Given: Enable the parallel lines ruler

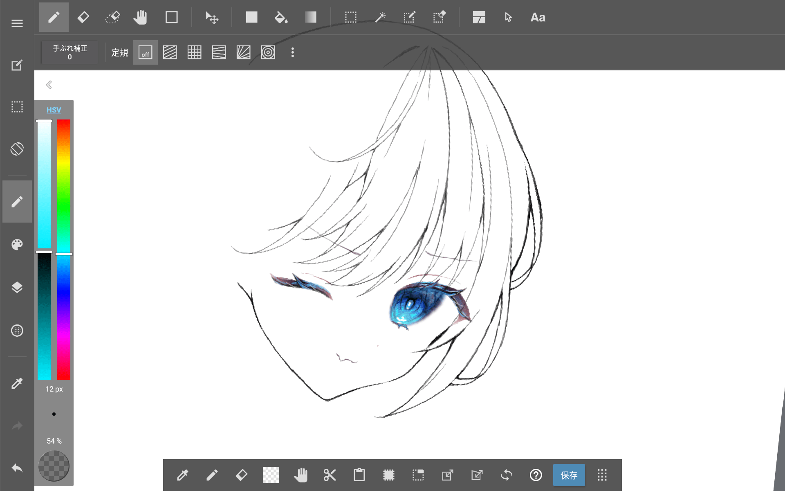Looking at the screenshot, I should [x=170, y=53].
